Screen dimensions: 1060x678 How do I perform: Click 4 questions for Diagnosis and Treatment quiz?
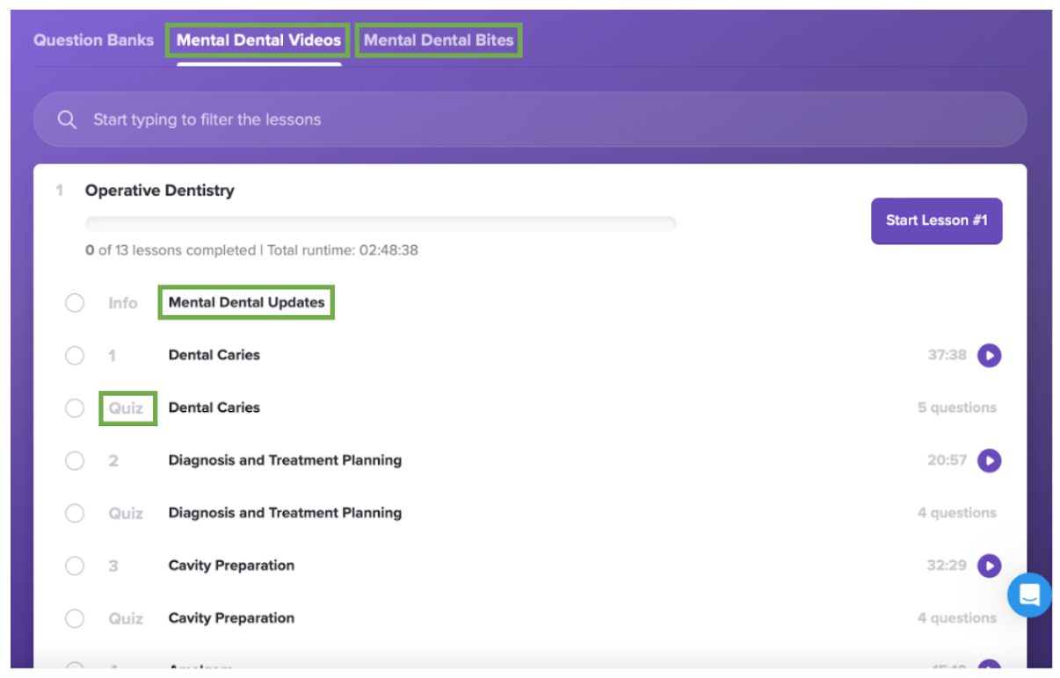[957, 513]
